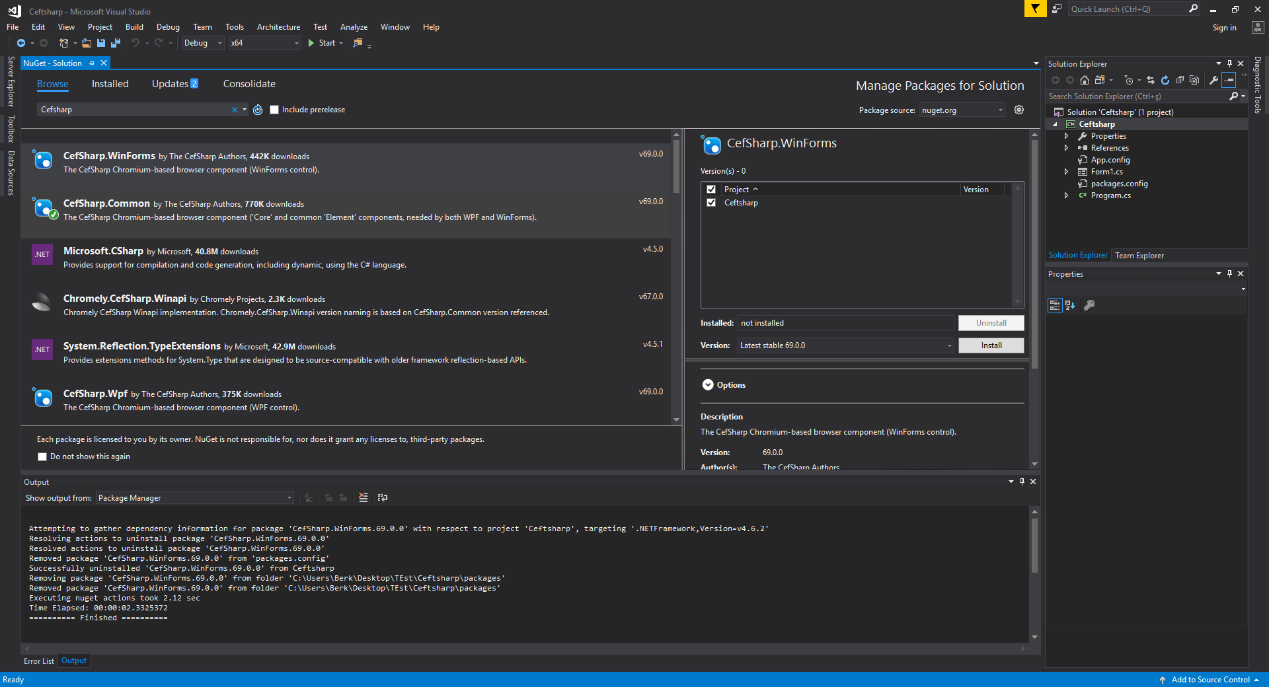Refresh the NuGet package search results
1269x687 pixels.
(258, 110)
